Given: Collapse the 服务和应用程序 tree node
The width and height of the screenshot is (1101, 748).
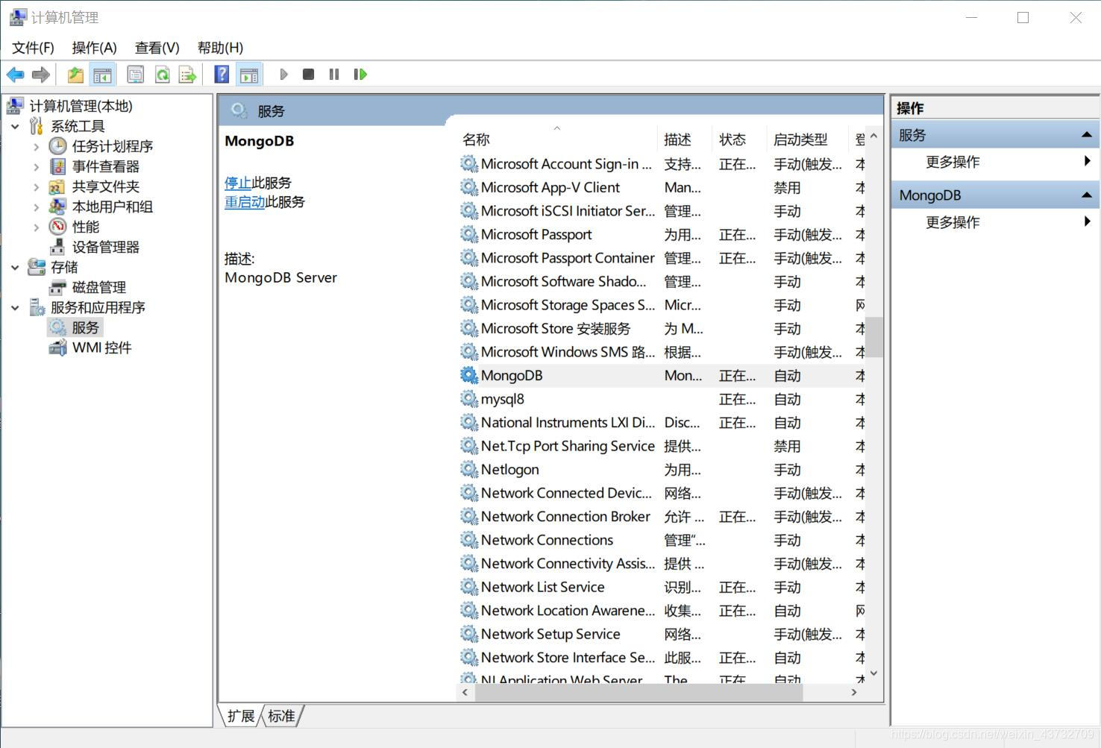Looking at the screenshot, I should point(16,307).
